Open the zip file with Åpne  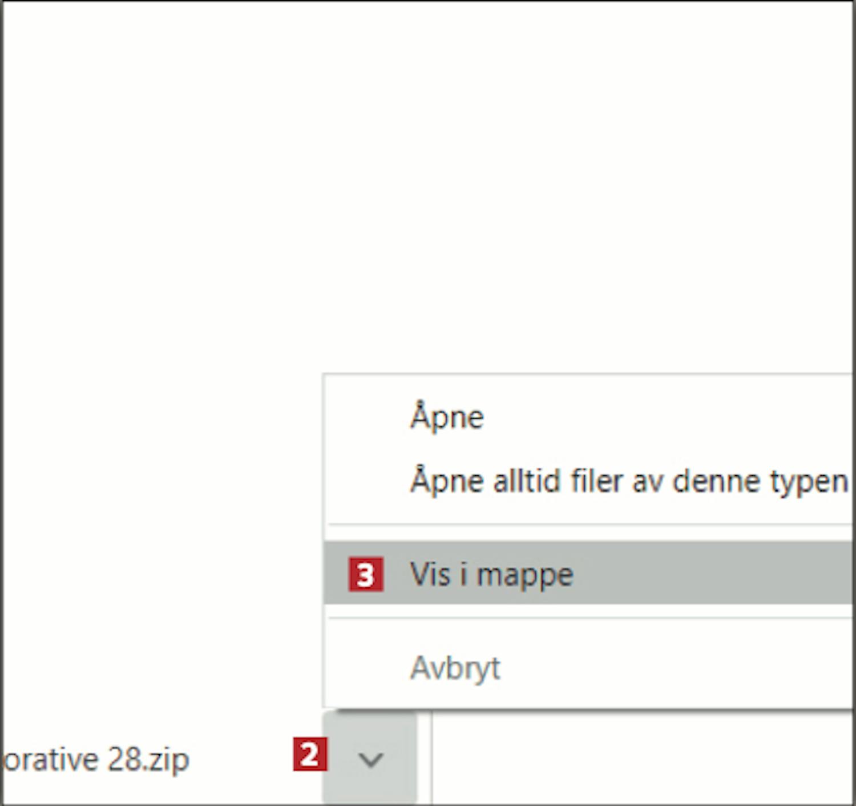447,417
